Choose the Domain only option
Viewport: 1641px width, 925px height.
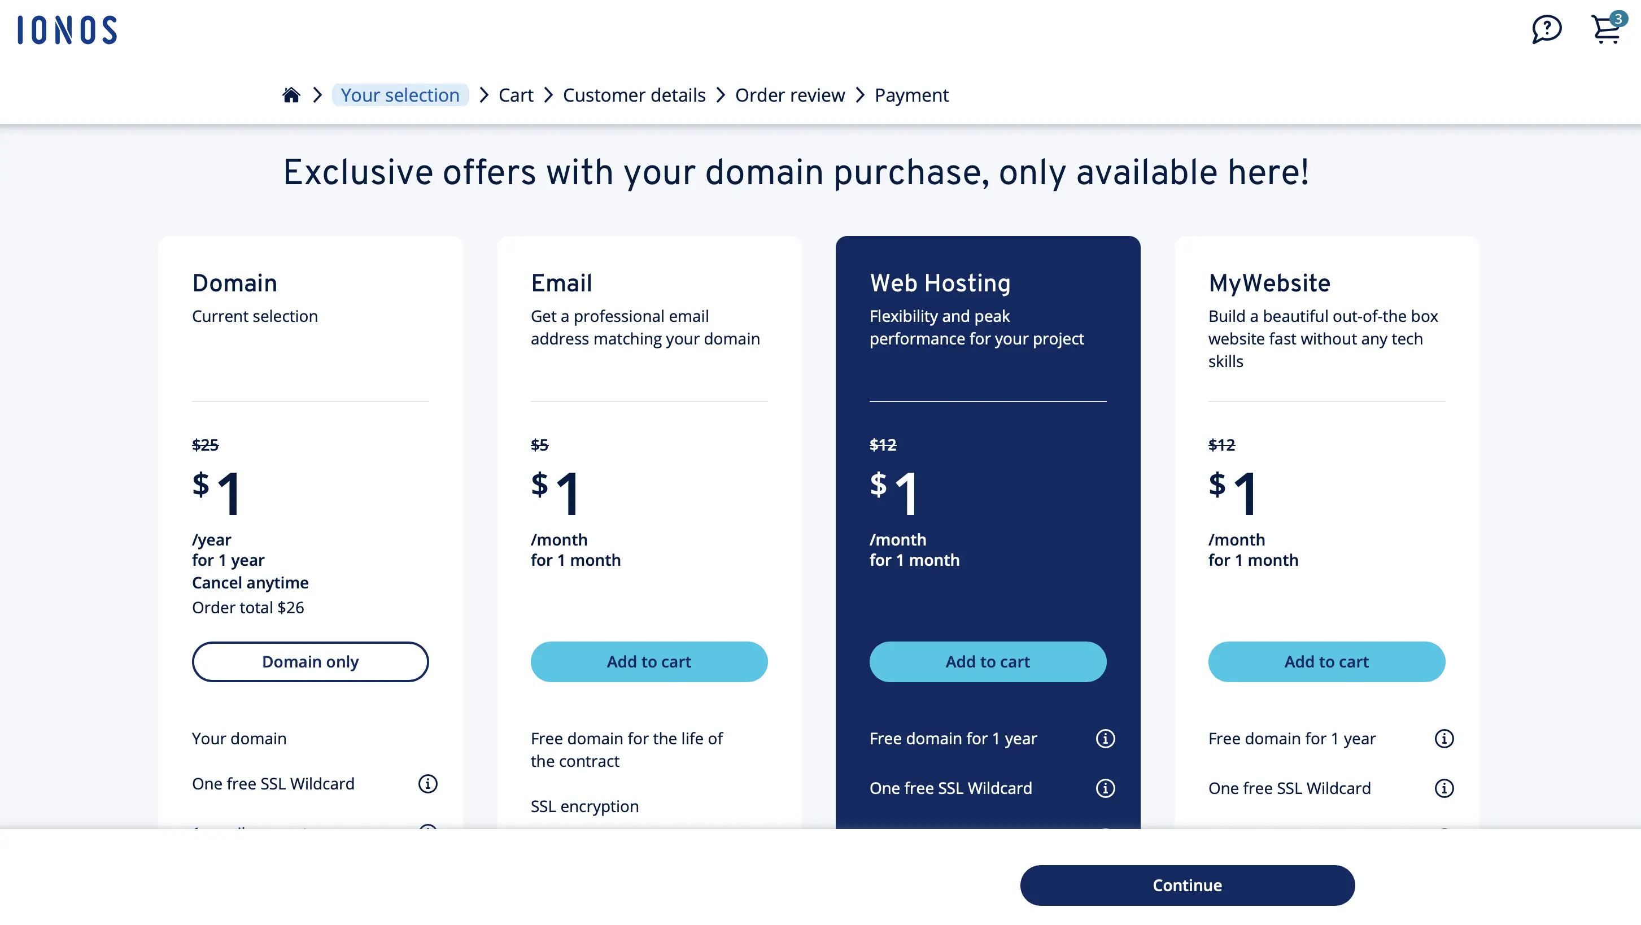(x=310, y=661)
